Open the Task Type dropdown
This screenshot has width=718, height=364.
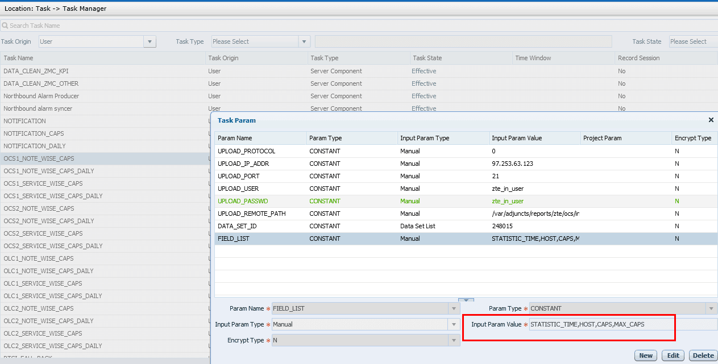(304, 41)
